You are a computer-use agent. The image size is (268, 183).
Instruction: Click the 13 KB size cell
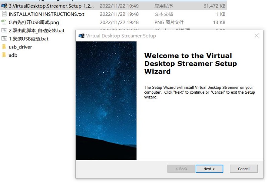[x=219, y=22]
